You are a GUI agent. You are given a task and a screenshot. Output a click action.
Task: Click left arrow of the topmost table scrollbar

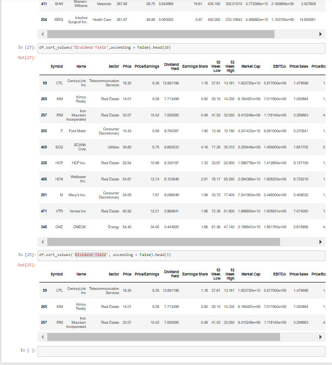click(42, 34)
